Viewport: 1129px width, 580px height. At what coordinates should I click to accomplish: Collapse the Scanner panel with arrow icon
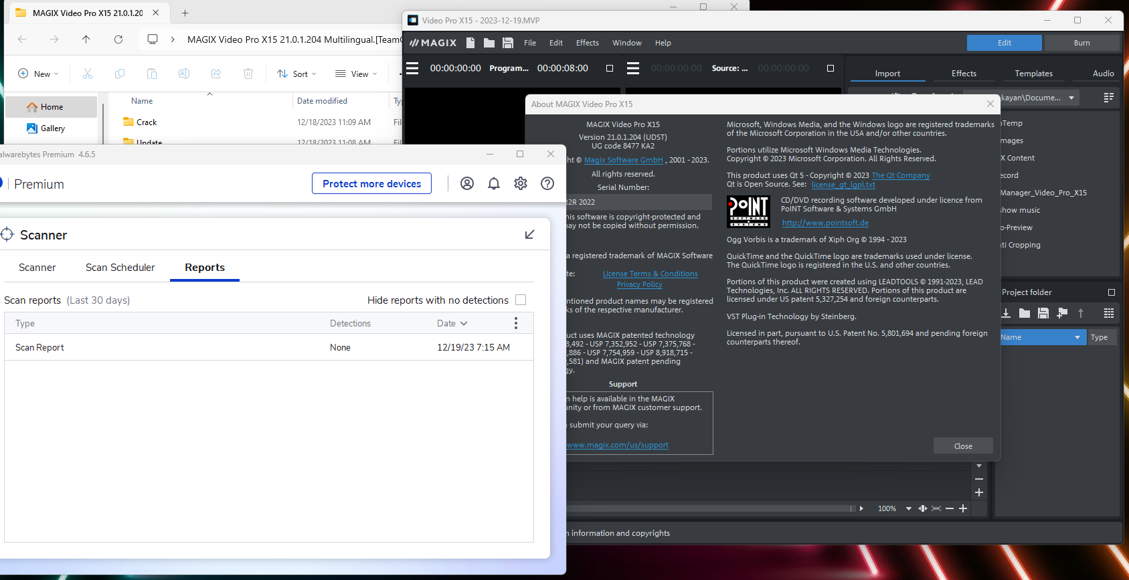529,235
